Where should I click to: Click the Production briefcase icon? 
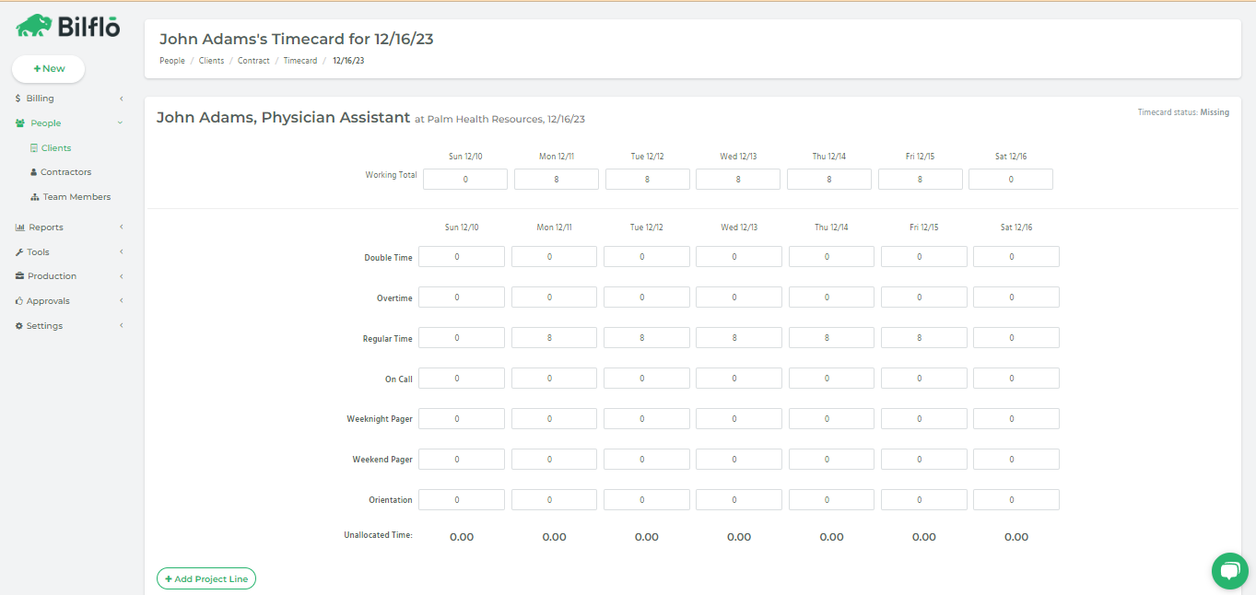point(19,276)
